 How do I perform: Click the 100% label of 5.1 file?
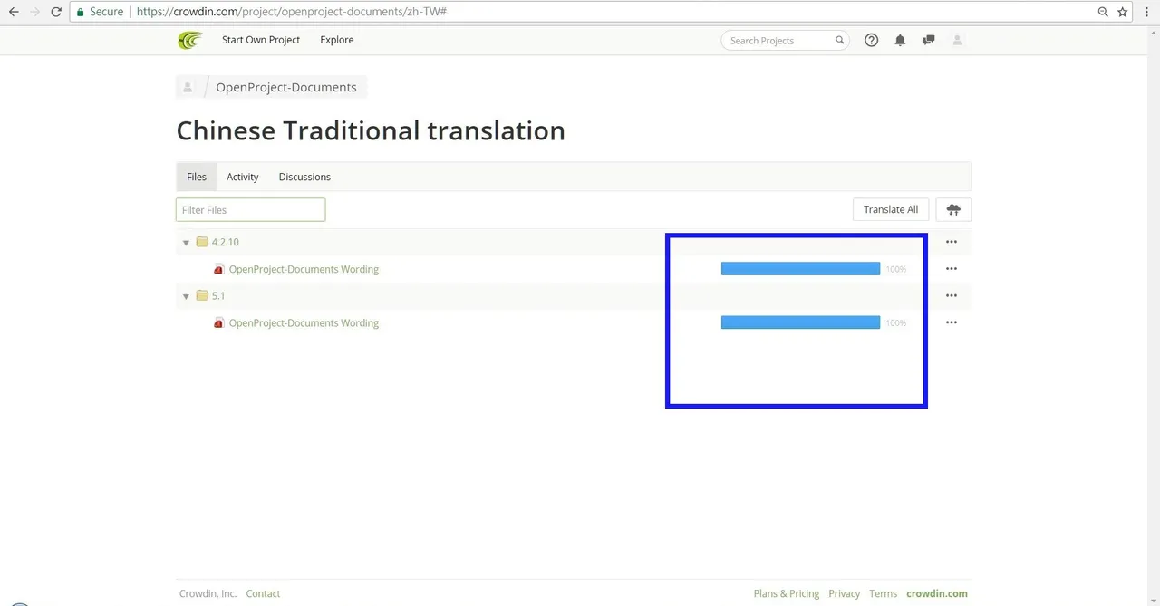coord(896,322)
